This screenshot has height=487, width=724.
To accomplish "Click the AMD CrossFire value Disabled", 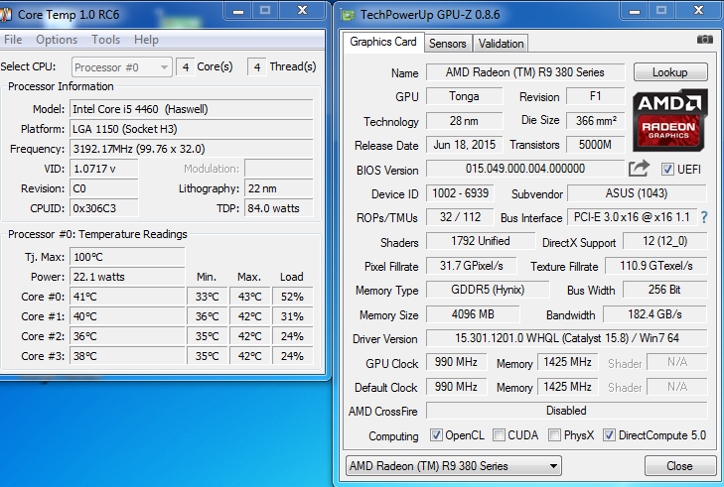I will pyautogui.click(x=566, y=411).
